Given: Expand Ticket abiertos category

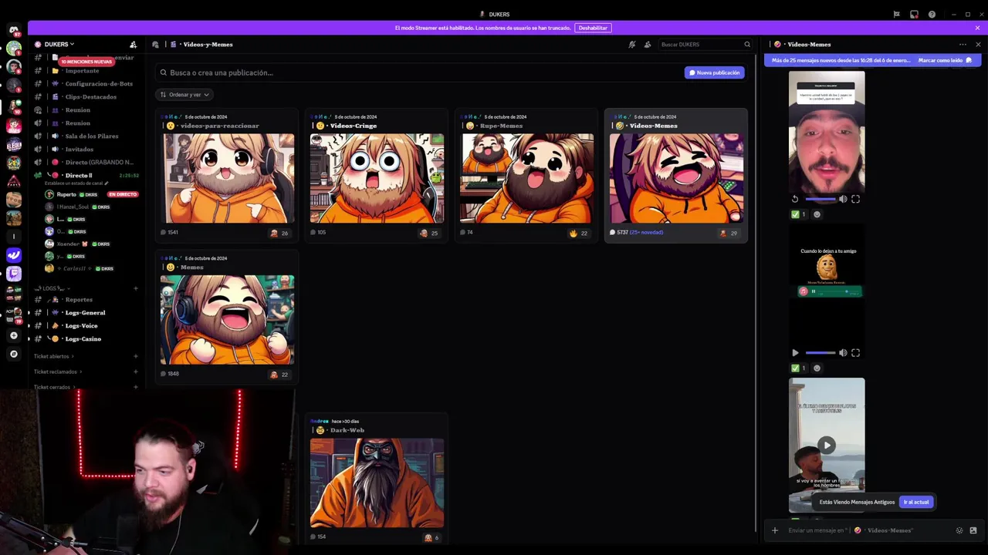Looking at the screenshot, I should [x=54, y=356].
